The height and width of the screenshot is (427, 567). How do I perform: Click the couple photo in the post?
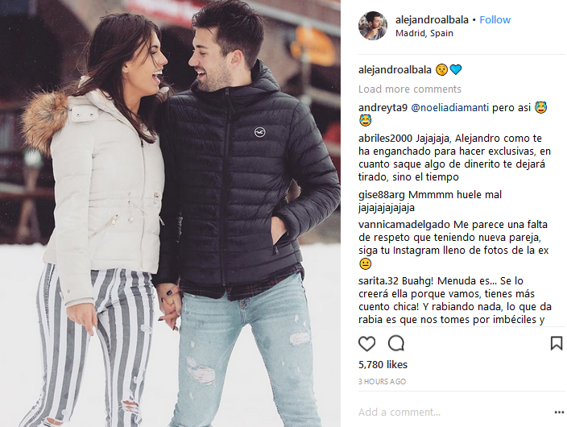(x=170, y=213)
